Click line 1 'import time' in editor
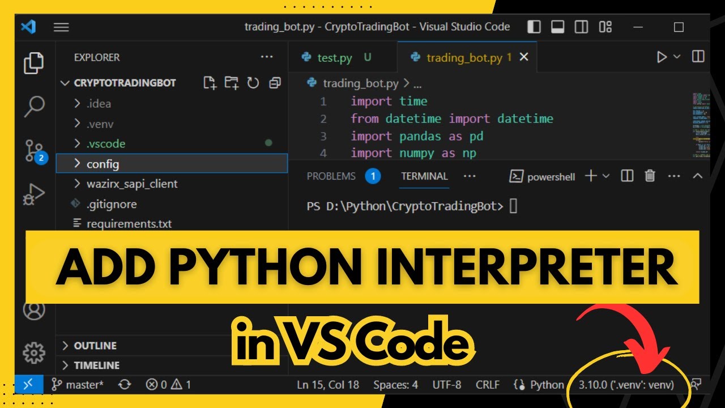This screenshot has height=408, width=725. [x=389, y=101]
